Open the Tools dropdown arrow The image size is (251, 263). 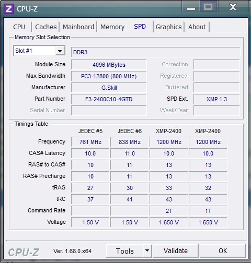pyautogui.click(x=147, y=250)
